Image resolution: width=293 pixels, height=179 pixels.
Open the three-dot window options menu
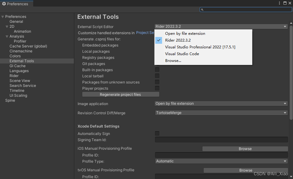(x=279, y=3)
